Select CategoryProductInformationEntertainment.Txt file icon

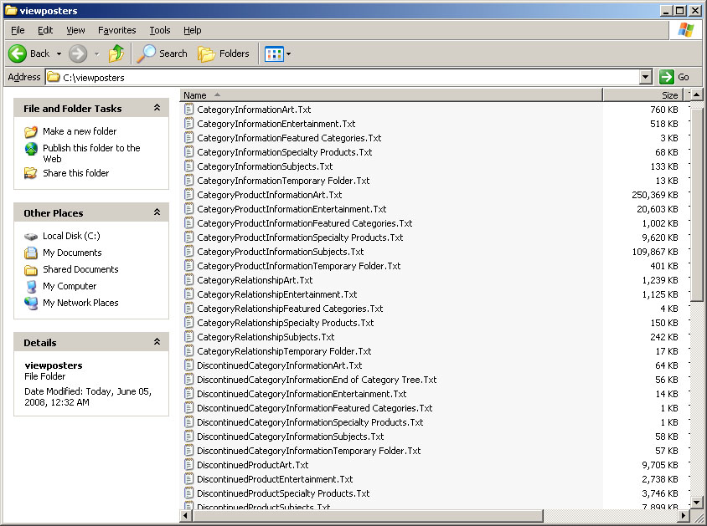(x=189, y=209)
